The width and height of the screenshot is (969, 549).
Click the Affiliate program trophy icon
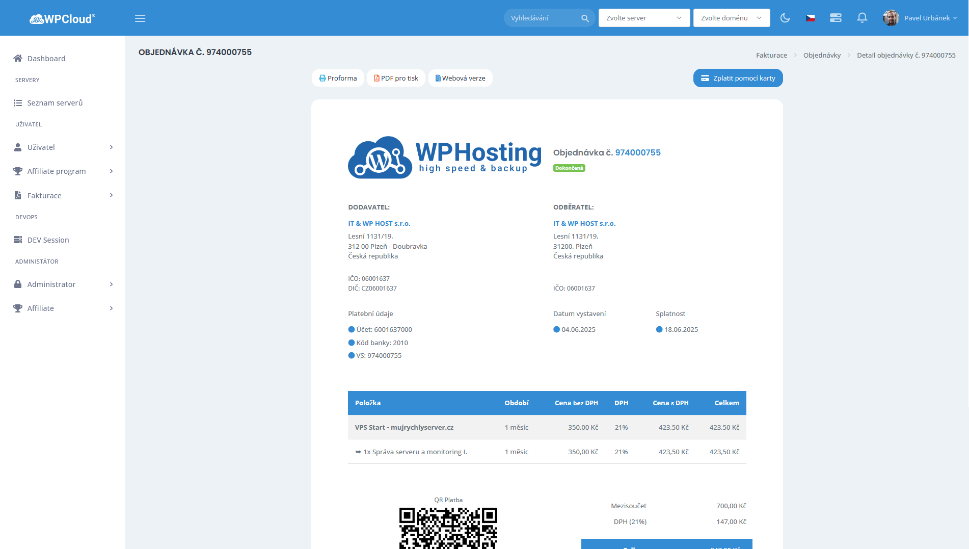(18, 171)
